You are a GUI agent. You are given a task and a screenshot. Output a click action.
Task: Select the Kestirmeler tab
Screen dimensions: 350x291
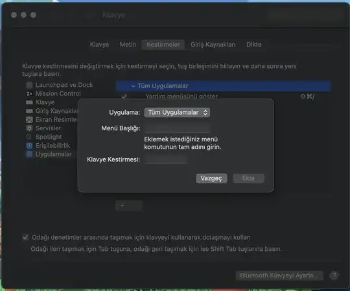(163, 45)
